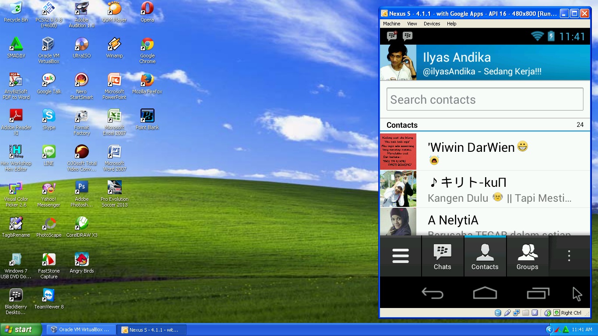Switch to the Contacts tab
Screen dimensions: 598x336
(485, 256)
